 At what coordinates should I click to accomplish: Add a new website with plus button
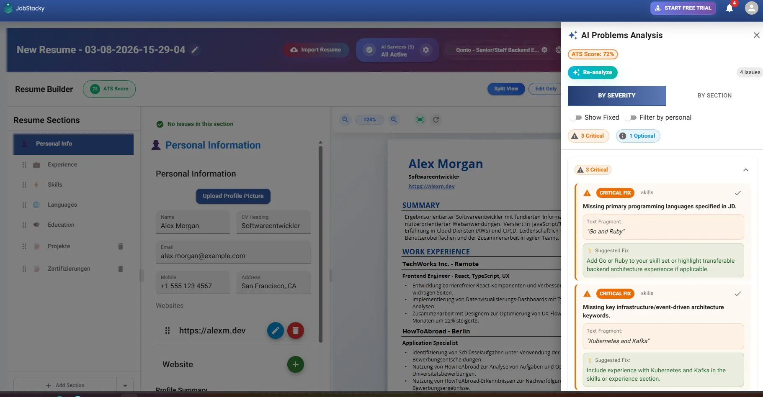[x=296, y=364]
